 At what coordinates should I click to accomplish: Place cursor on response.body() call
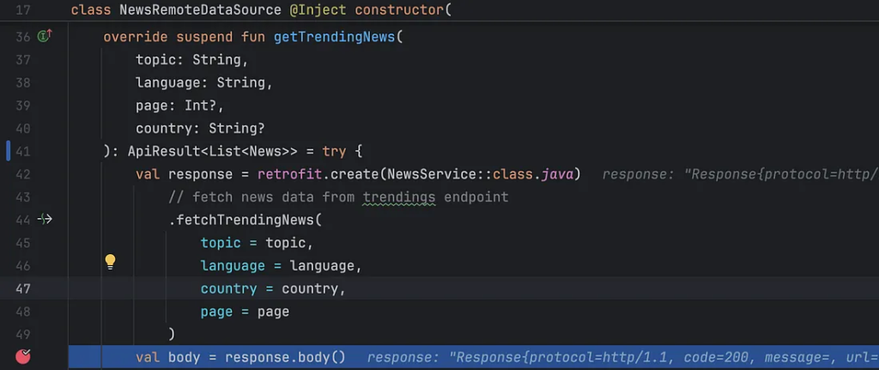(x=285, y=357)
